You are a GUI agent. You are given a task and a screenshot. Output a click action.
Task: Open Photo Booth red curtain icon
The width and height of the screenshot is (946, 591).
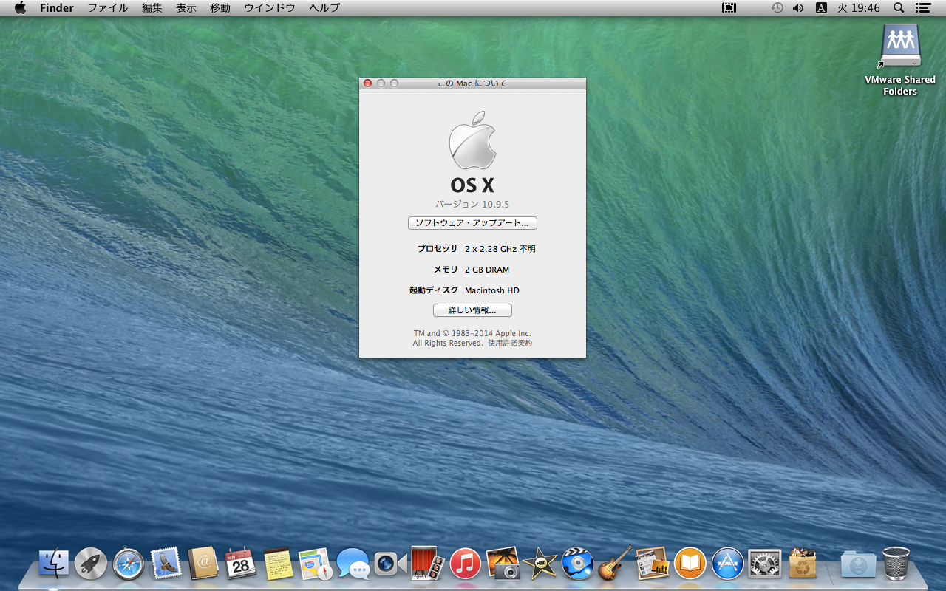point(427,564)
